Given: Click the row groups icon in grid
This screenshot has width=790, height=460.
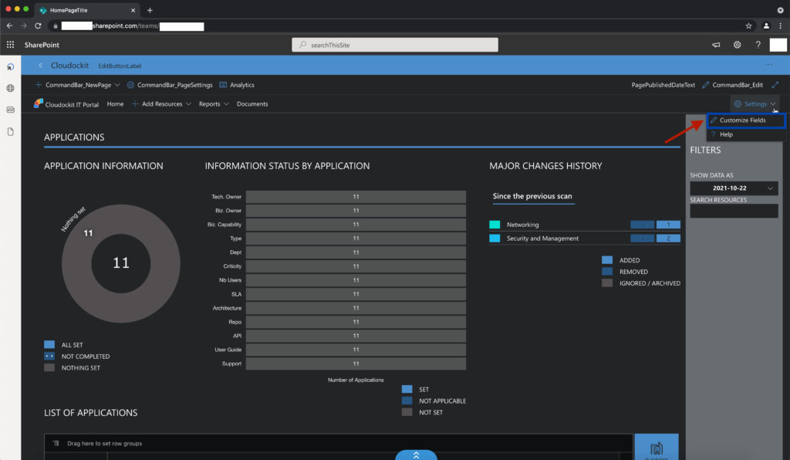Looking at the screenshot, I should (x=56, y=443).
